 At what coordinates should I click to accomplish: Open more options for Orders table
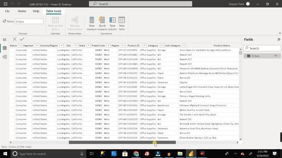279,56
